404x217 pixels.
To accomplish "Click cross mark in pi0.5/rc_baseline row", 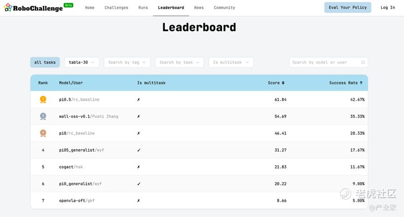I will pyautogui.click(x=139, y=99).
